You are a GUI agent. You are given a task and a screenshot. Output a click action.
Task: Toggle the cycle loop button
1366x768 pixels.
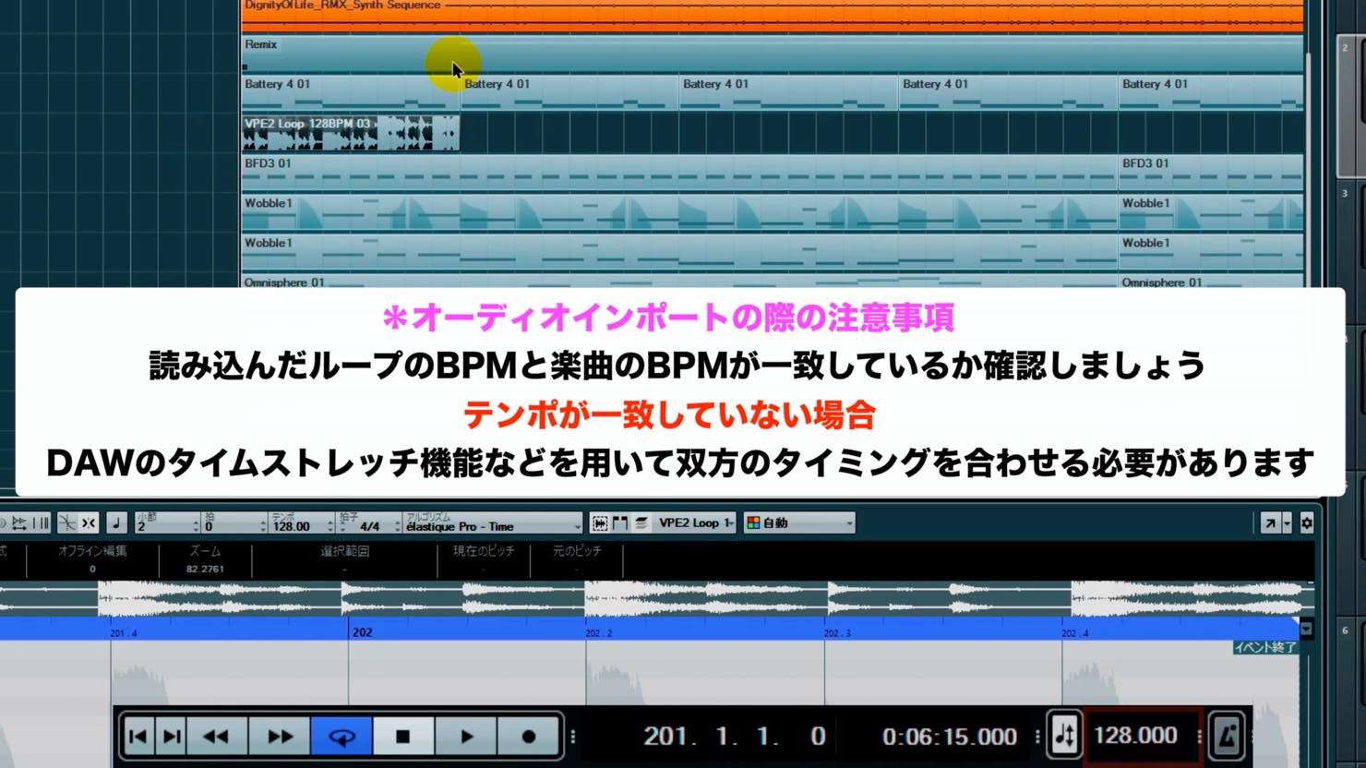(342, 737)
